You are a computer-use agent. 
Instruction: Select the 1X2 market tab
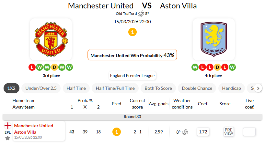pyautogui.click(x=12, y=88)
